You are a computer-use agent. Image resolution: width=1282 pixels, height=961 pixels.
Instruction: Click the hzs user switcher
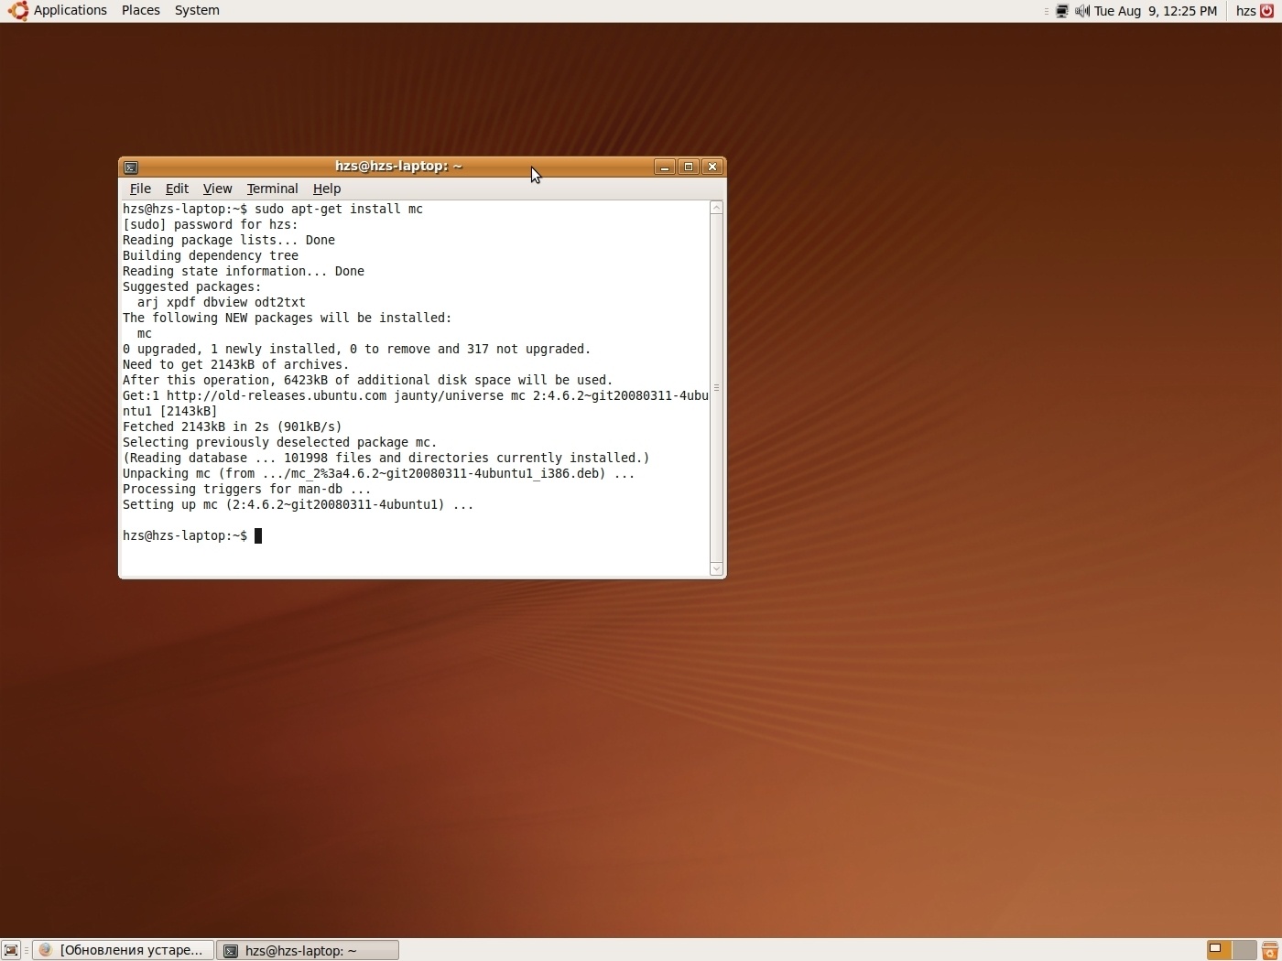click(1245, 11)
